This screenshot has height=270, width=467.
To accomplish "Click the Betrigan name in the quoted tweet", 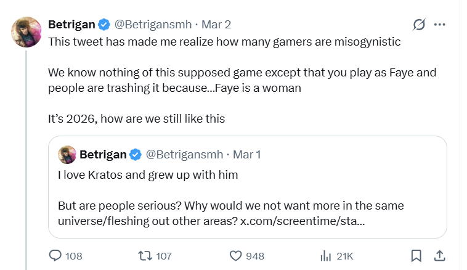I will point(103,154).
